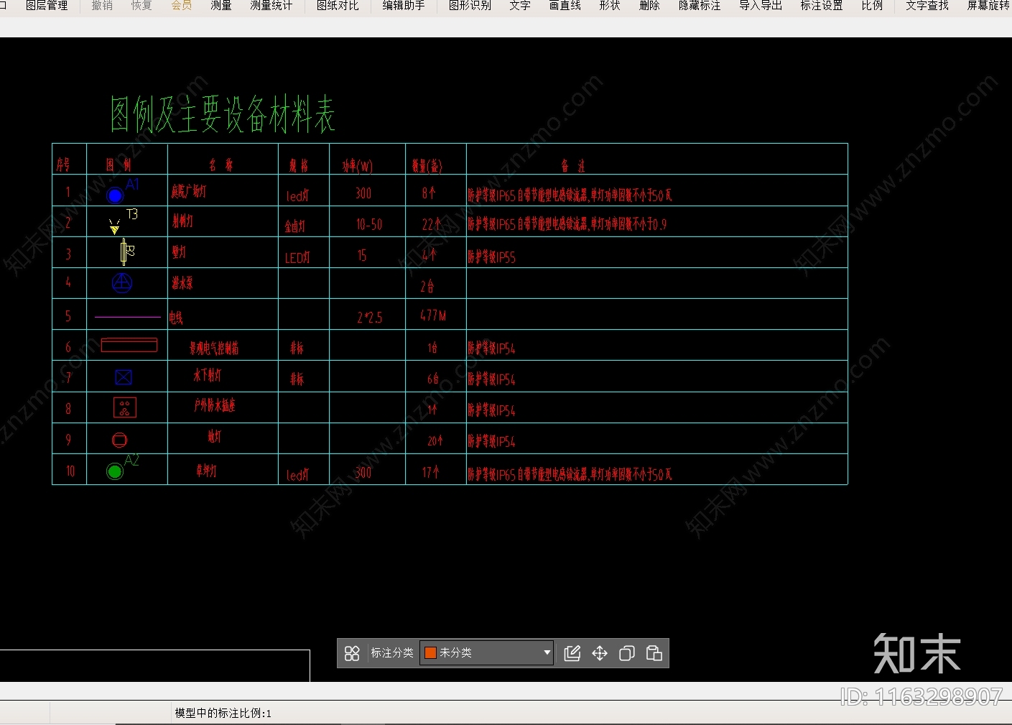The height and width of the screenshot is (725, 1012).
Task: Click the copy annotation icon
Action: click(627, 653)
